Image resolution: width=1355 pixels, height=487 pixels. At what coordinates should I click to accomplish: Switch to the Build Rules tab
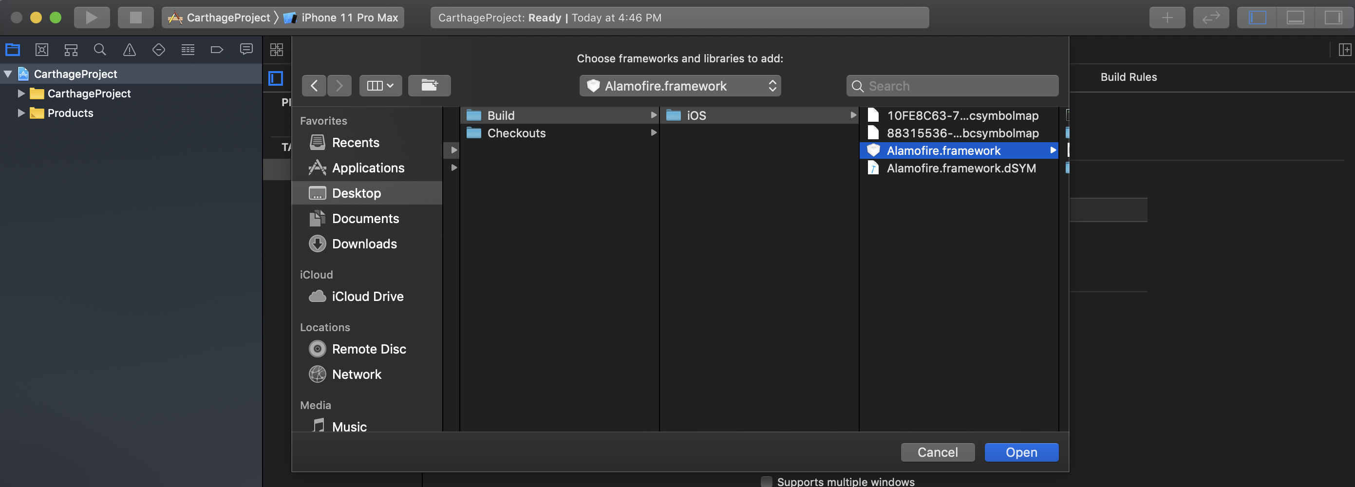(1129, 77)
